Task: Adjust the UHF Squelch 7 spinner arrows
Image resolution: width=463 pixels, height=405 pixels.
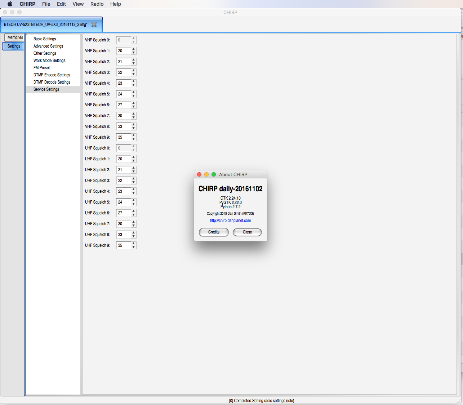Action: point(134,224)
